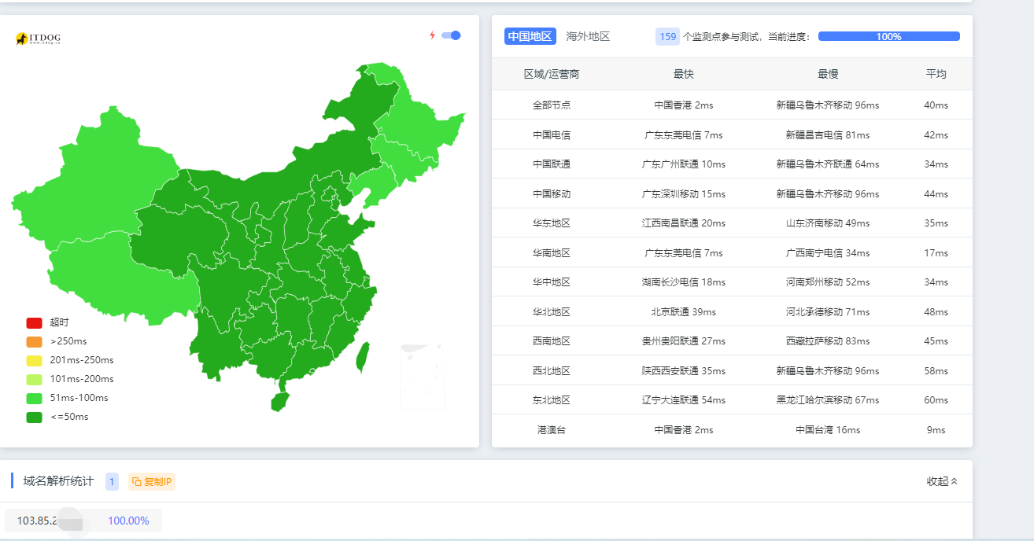
Task: Collapse the section using 收起
Action: pyautogui.click(x=942, y=481)
